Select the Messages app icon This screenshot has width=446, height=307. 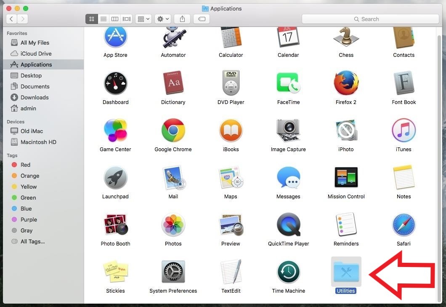coord(288,178)
